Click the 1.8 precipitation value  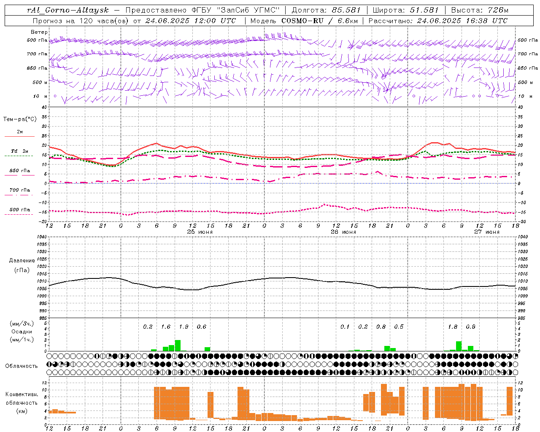(453, 327)
